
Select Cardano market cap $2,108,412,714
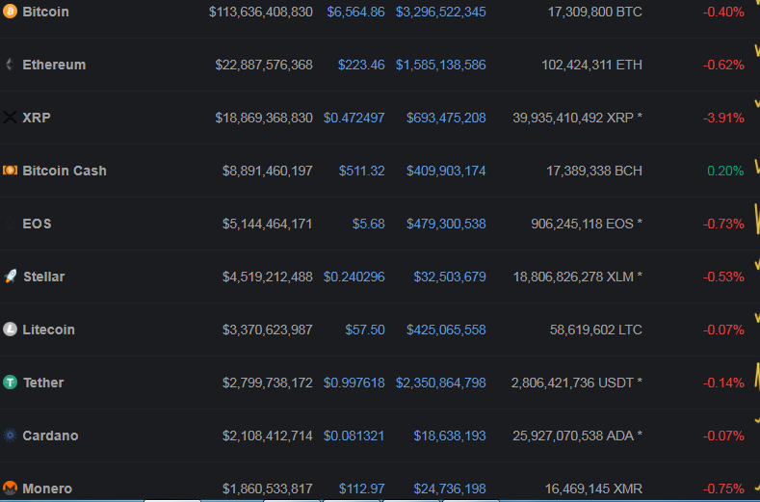(268, 436)
